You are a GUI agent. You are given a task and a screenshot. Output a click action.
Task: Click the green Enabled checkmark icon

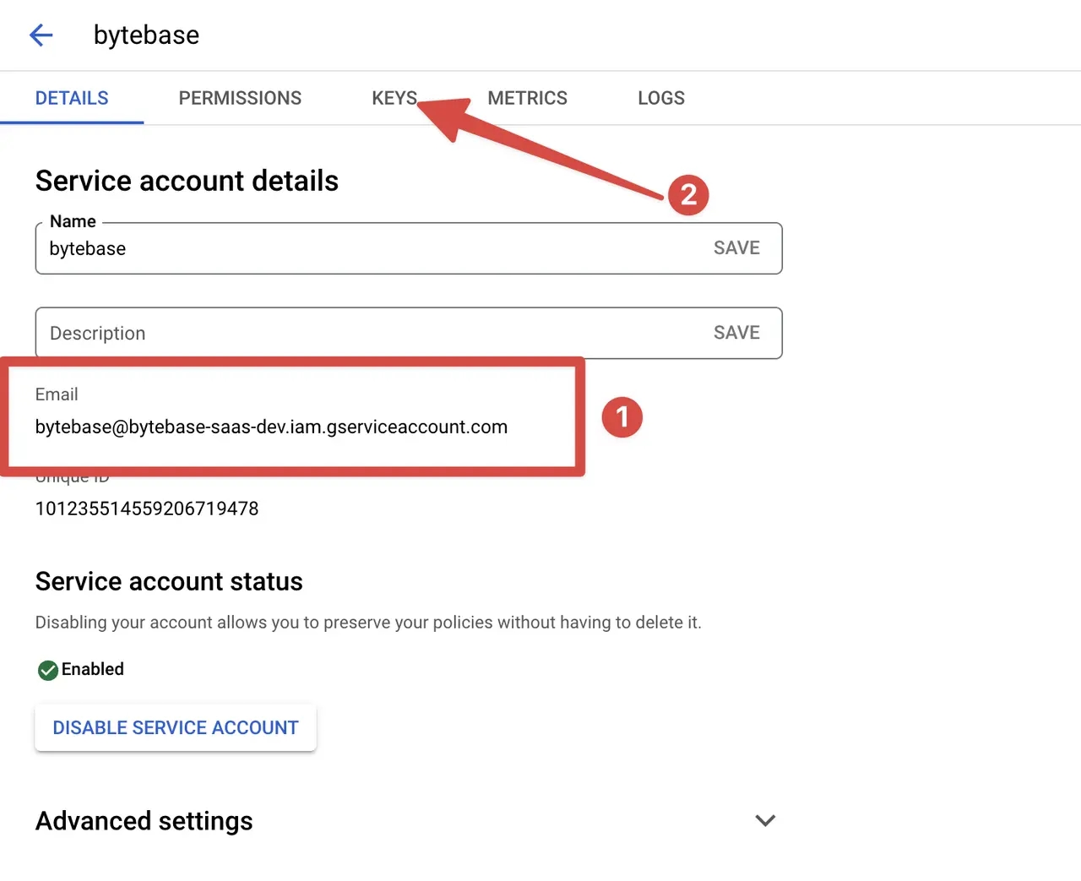(x=47, y=670)
